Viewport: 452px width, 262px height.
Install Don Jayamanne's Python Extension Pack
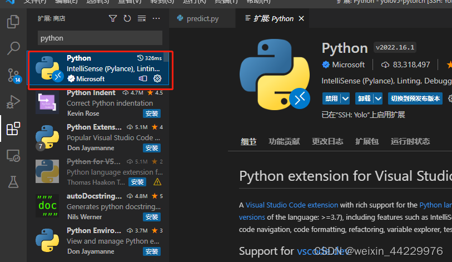[x=152, y=148]
